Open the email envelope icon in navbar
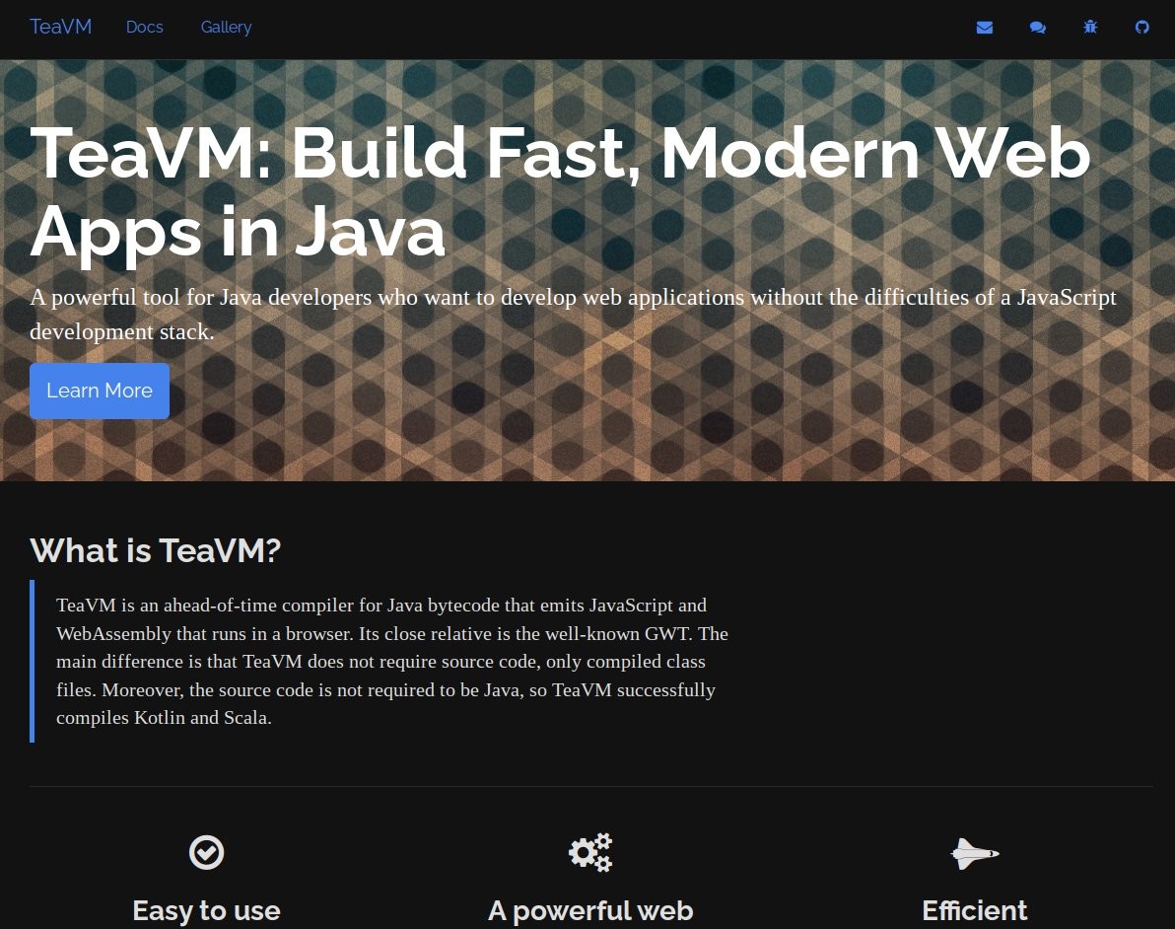Screen dimensions: 1175x929 click(985, 28)
